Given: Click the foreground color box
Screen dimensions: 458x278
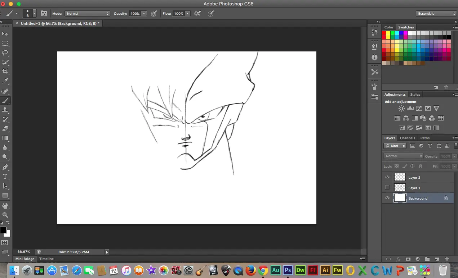Looking at the screenshot, I should pos(3,230).
